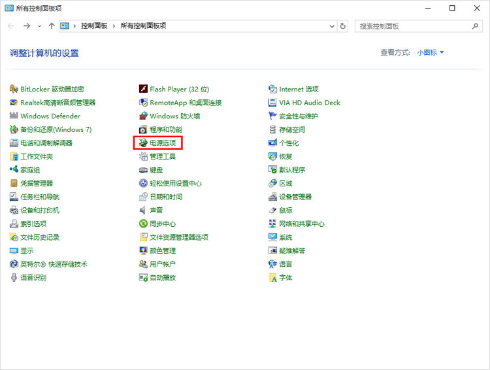Viewport: 490px width, 370px height.
Task: Open Windows 防火墙 icon
Action: point(143,116)
